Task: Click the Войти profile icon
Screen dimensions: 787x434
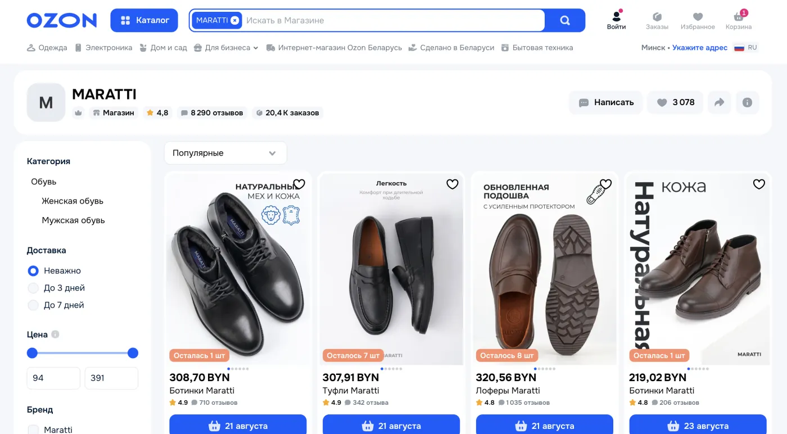Action: (x=617, y=16)
